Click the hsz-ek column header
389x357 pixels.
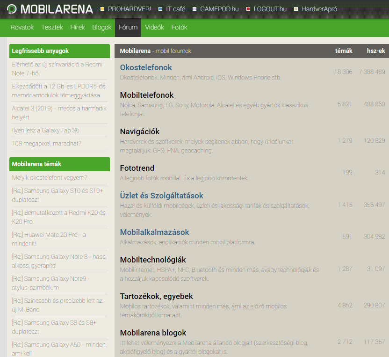pyautogui.click(x=376, y=51)
